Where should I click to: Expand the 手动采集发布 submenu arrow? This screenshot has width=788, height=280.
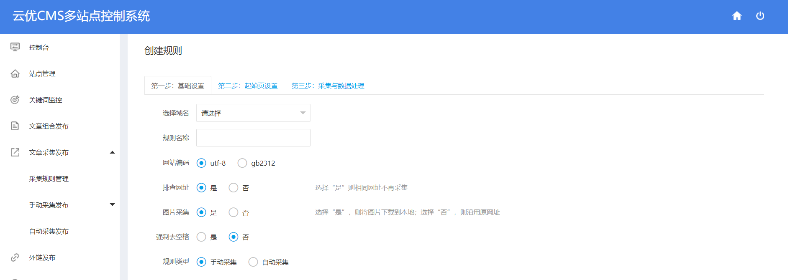point(112,205)
